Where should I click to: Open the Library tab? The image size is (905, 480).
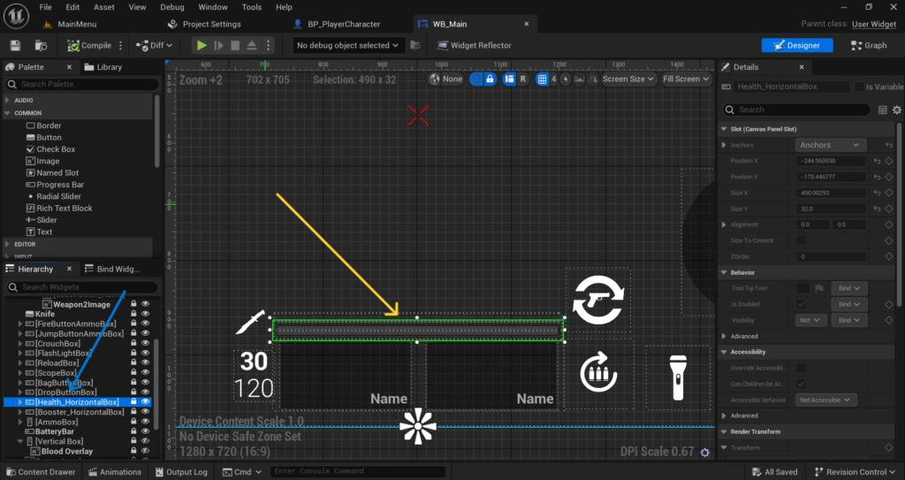(103, 67)
